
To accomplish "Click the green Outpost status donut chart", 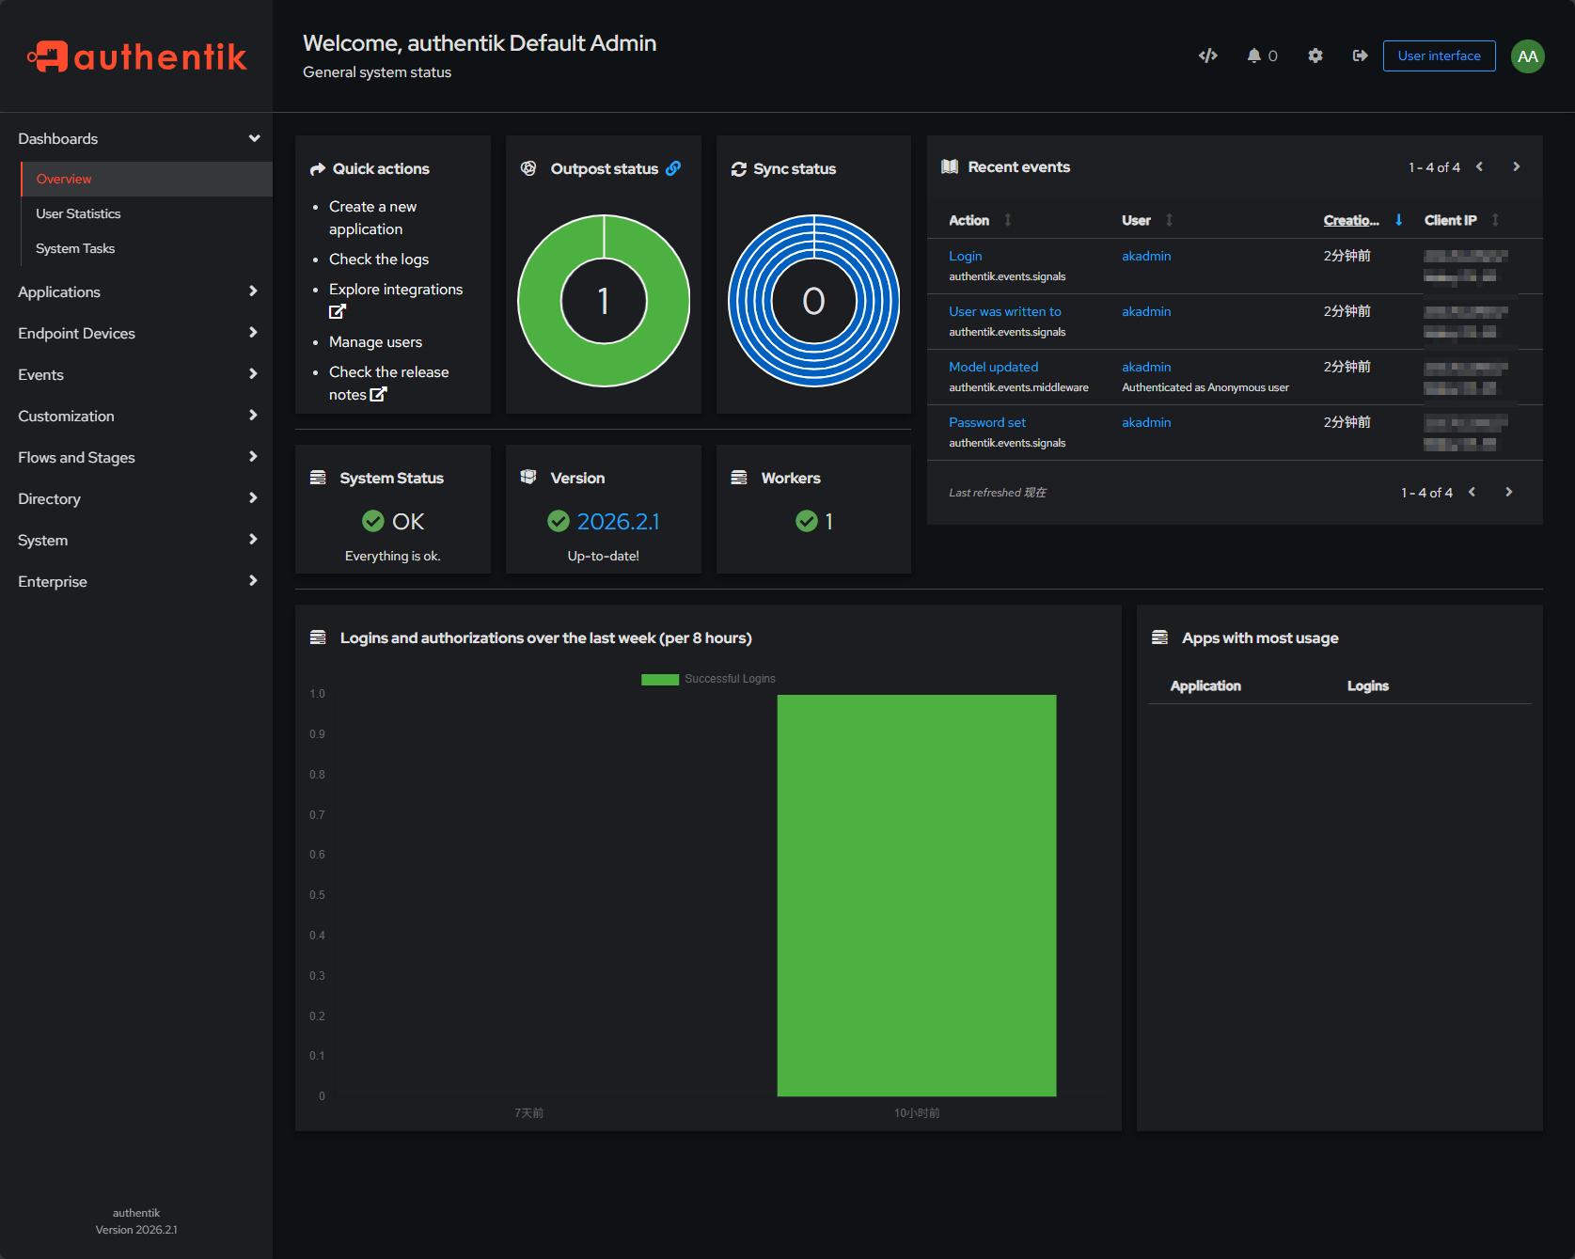I will (604, 301).
